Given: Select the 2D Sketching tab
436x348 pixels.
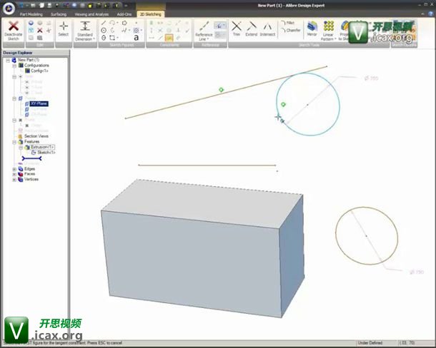Looking at the screenshot, I should pos(150,14).
